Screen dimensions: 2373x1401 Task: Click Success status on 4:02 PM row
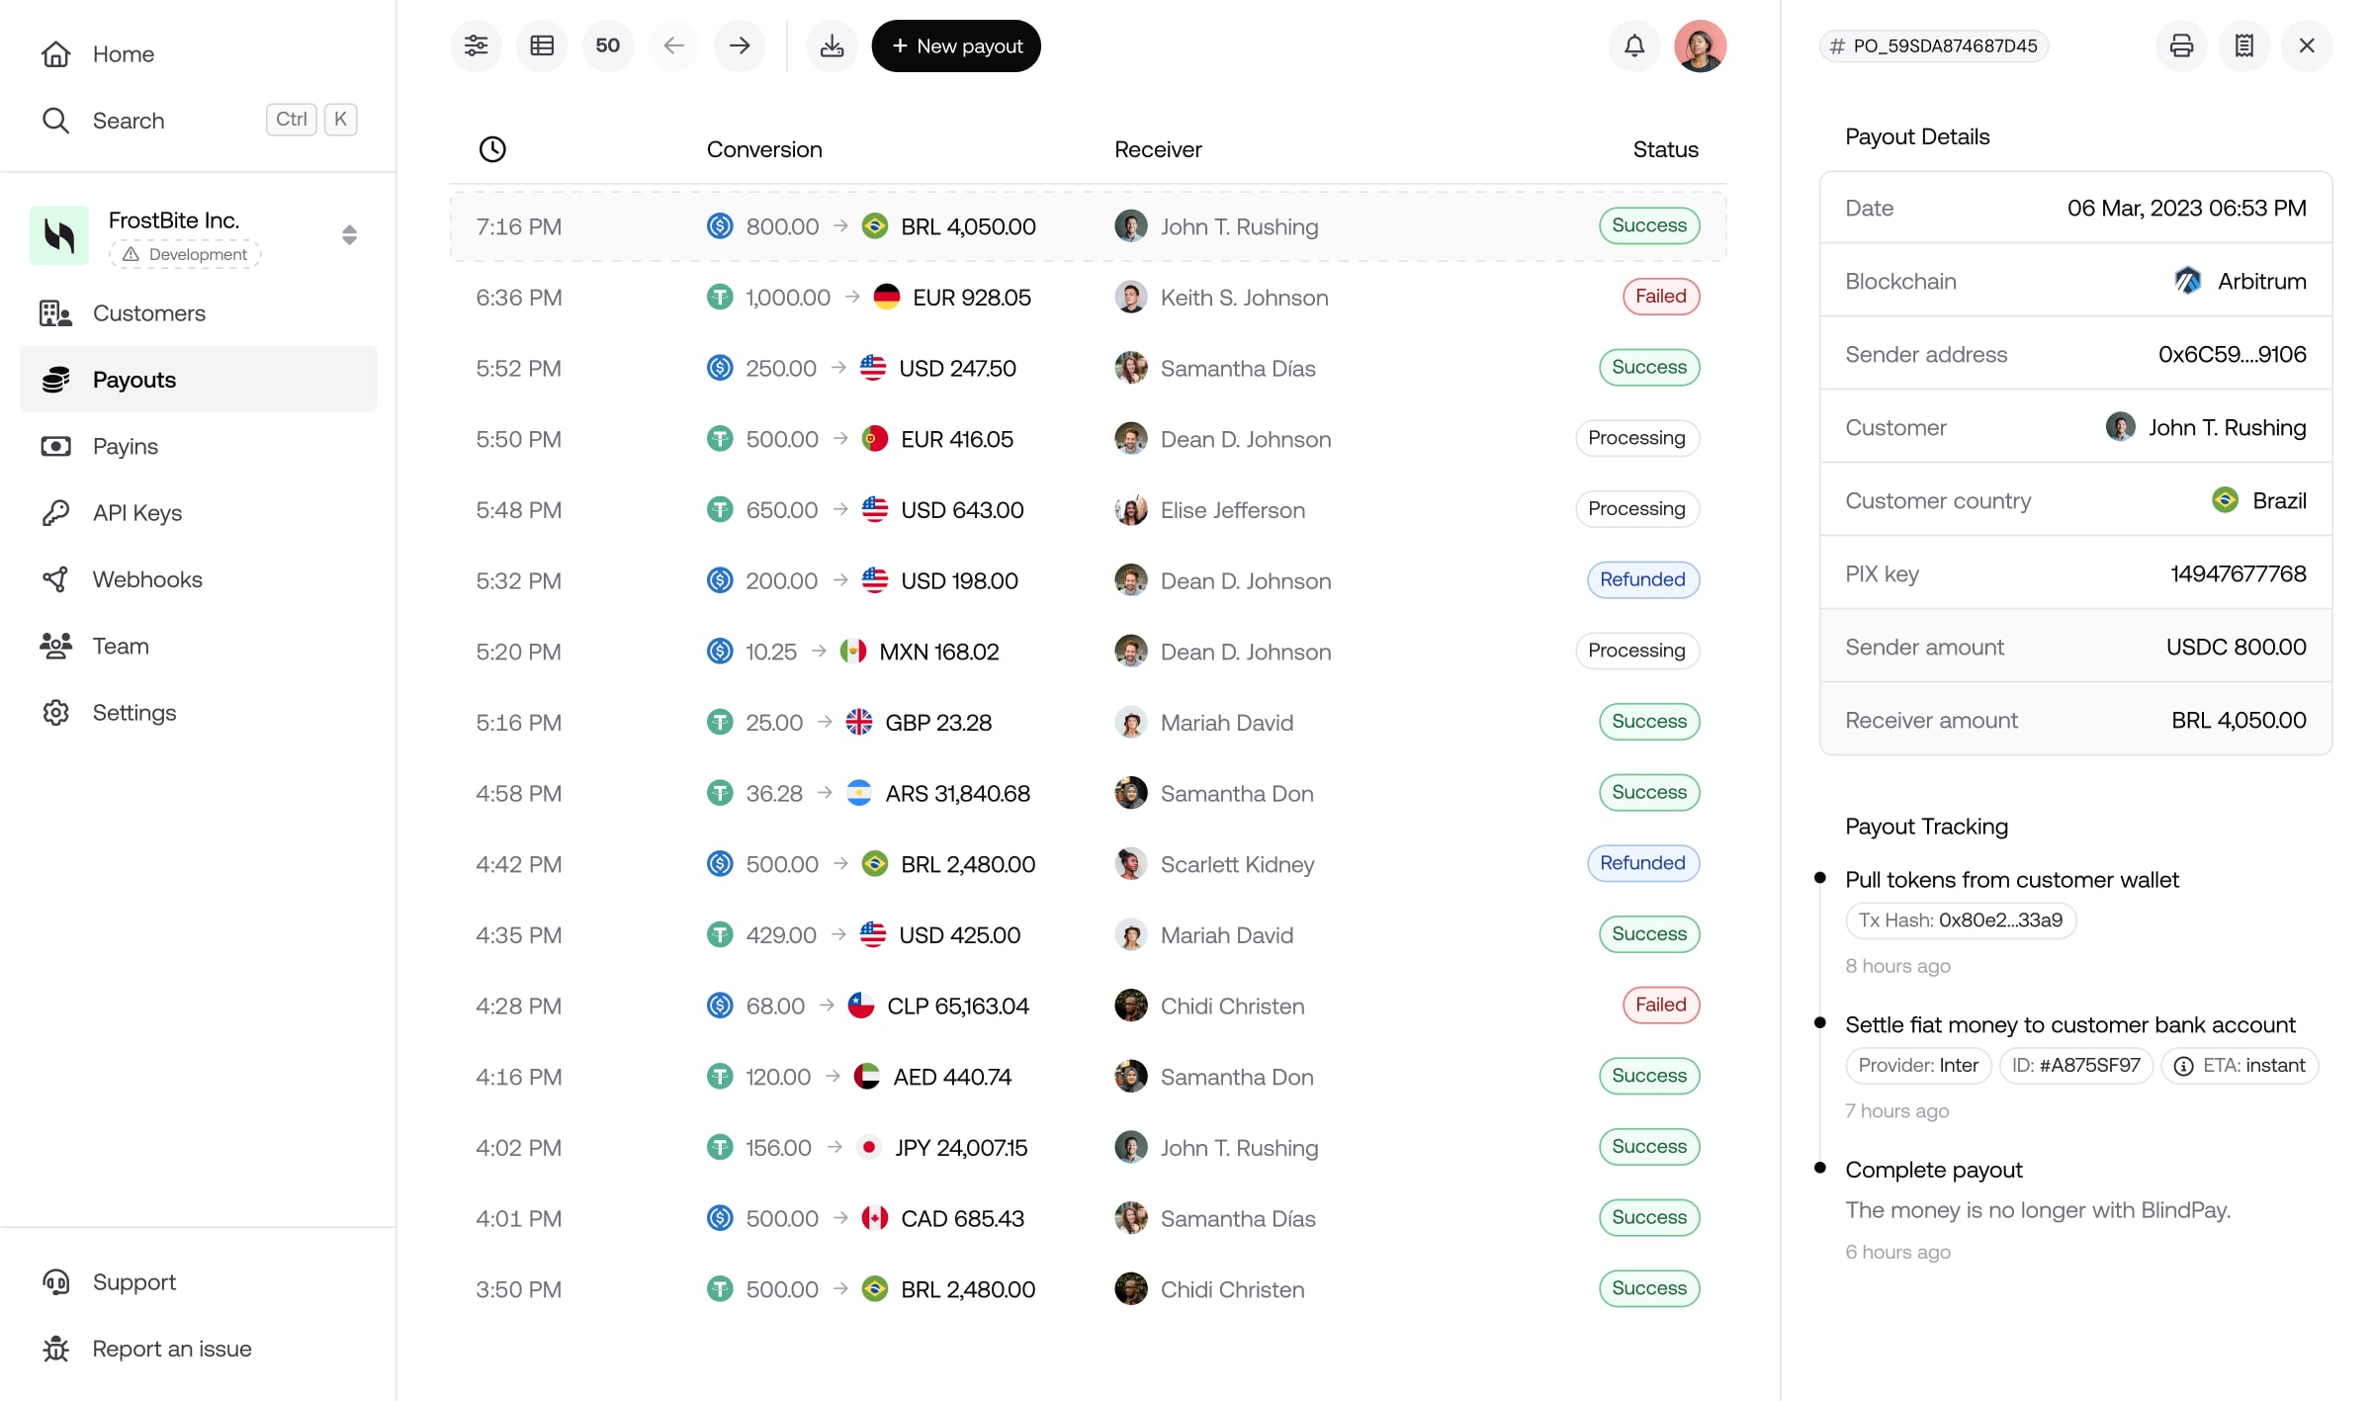pyautogui.click(x=1649, y=1147)
